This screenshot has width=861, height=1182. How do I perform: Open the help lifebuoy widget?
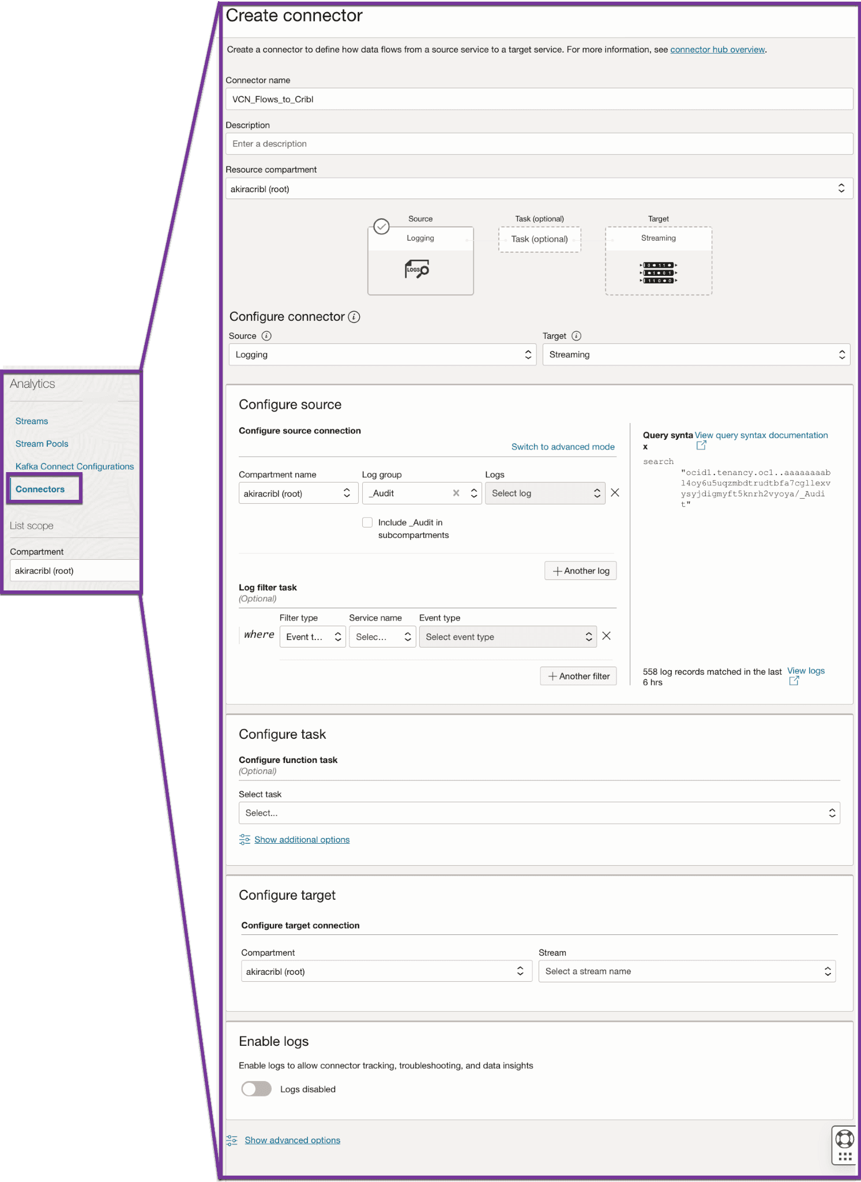[844, 1139]
